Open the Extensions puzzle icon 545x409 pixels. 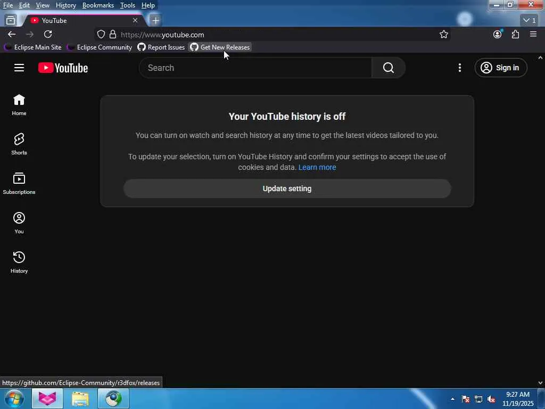coord(515,35)
